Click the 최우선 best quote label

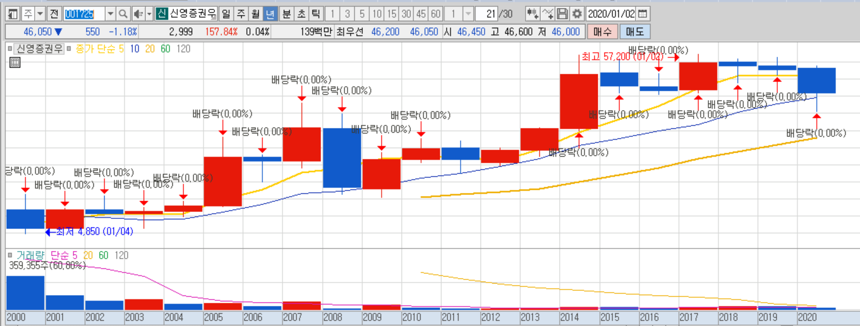coord(349,32)
